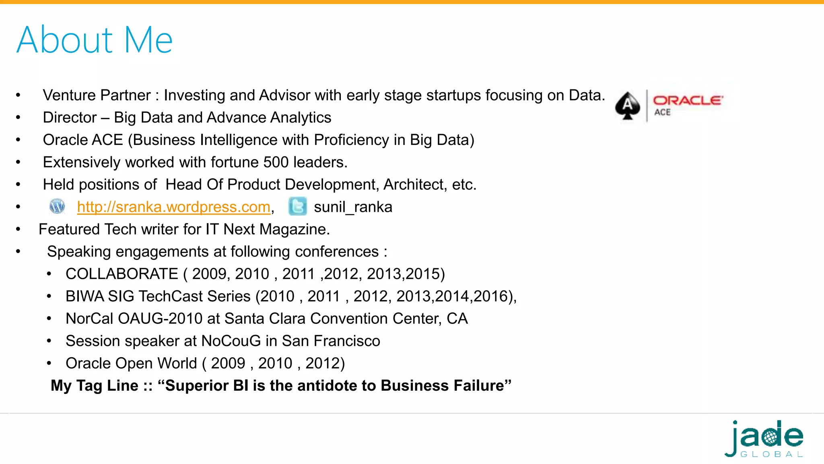Click the globe inside the jade logo
This screenshot has height=464, width=824.
pos(770,437)
